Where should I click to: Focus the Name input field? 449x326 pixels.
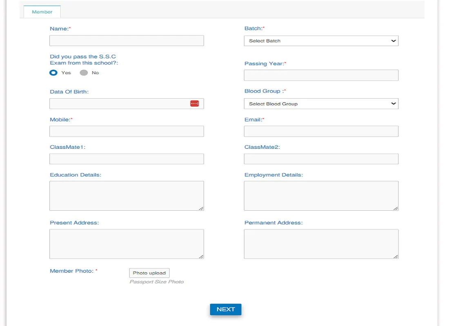tap(127, 41)
